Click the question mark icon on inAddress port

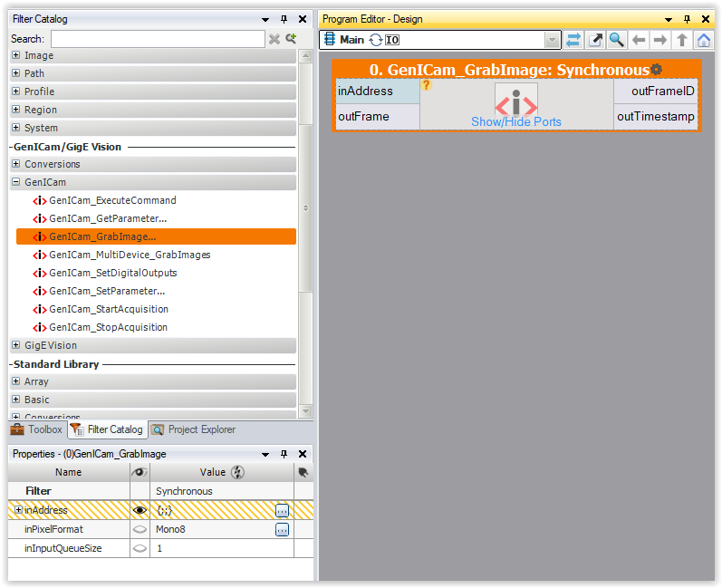[426, 85]
